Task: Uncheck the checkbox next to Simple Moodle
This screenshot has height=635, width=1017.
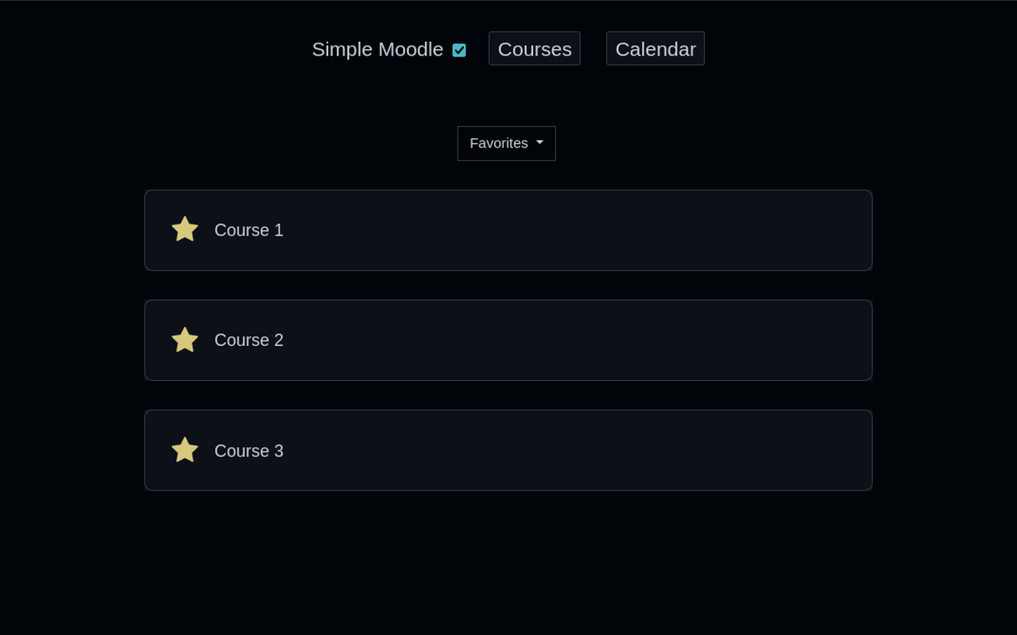Action: 459,49
